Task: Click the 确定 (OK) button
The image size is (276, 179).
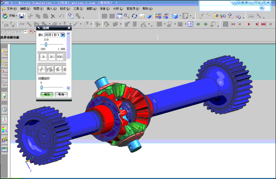Action: pyautogui.click(x=47, y=94)
